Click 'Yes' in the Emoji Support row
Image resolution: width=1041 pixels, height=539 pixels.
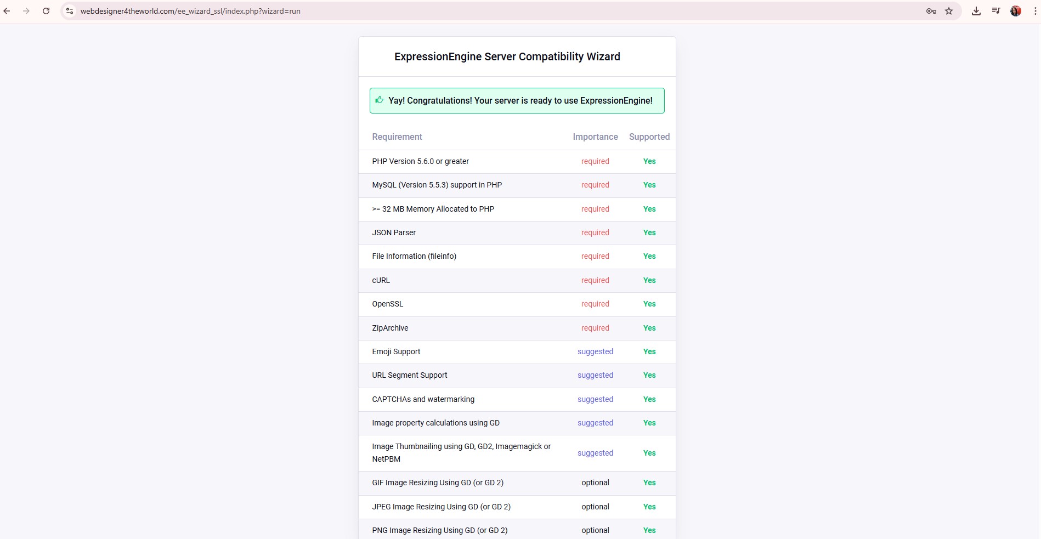tap(649, 351)
